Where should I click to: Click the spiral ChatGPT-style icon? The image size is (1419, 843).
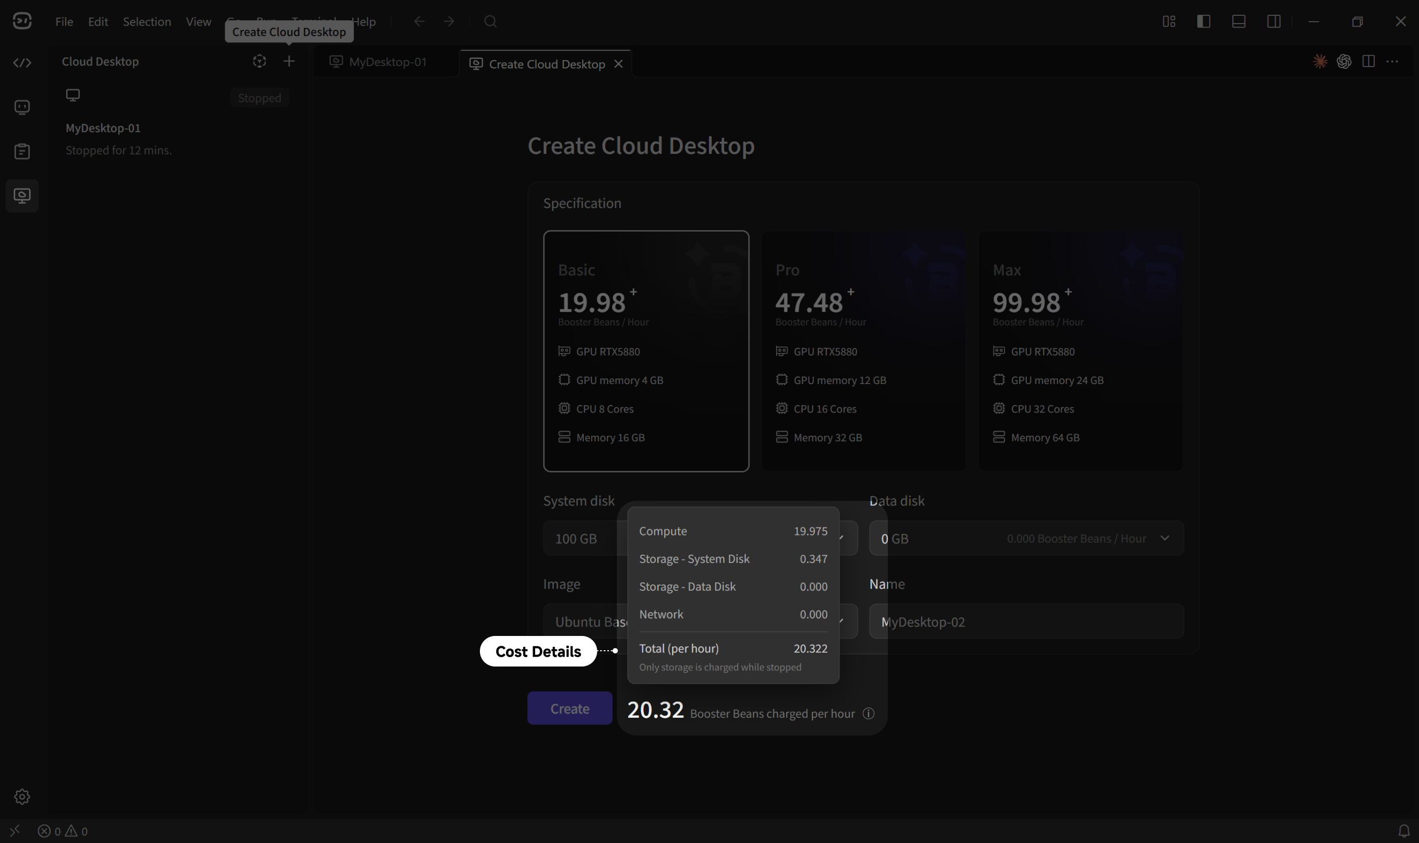[1344, 61]
